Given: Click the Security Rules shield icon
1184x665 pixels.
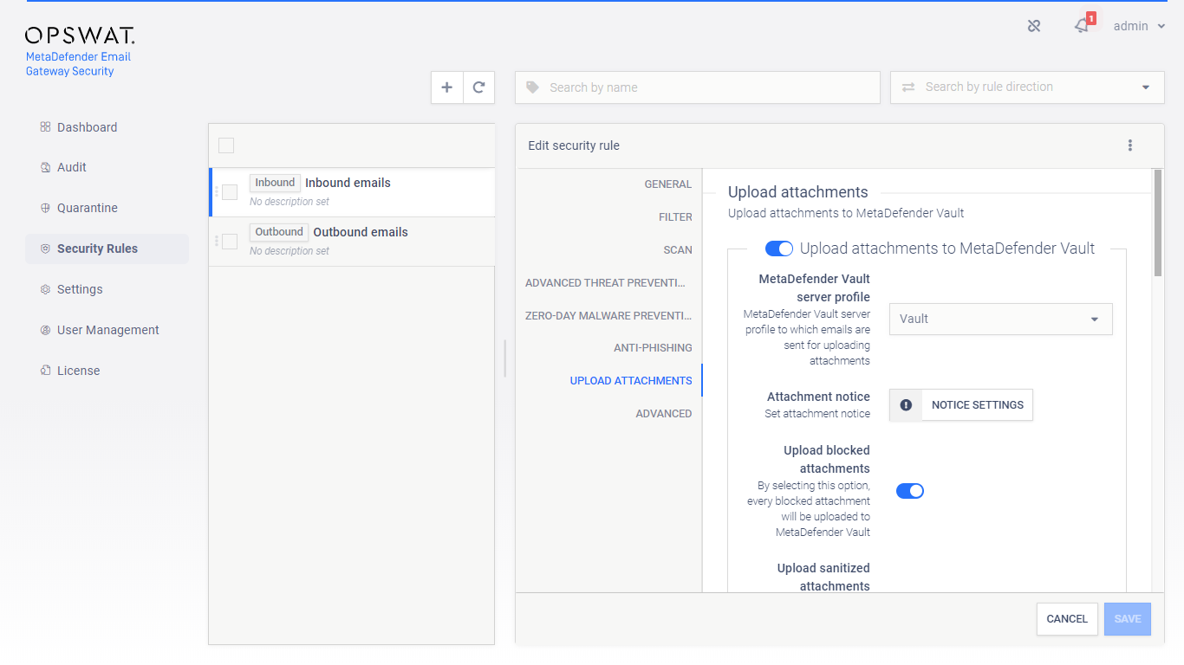Looking at the screenshot, I should click(45, 249).
